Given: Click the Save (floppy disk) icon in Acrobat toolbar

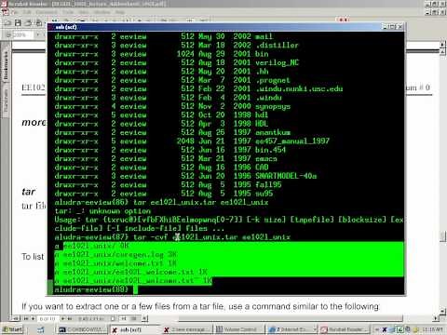Looking at the screenshot, I should click(x=18, y=22).
